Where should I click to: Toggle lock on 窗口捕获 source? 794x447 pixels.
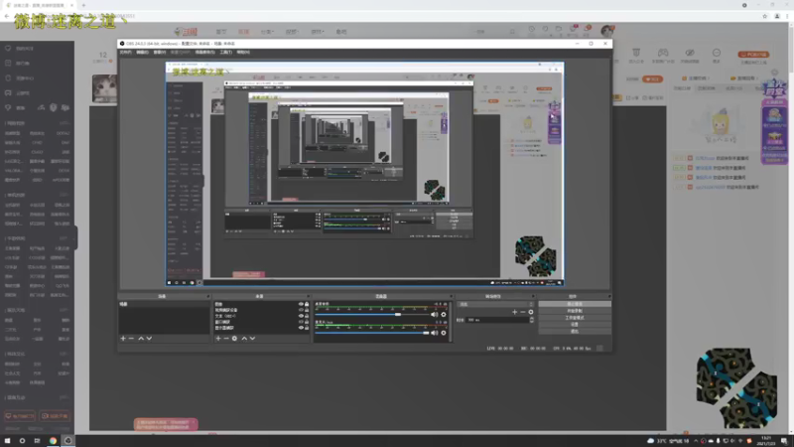(307, 322)
